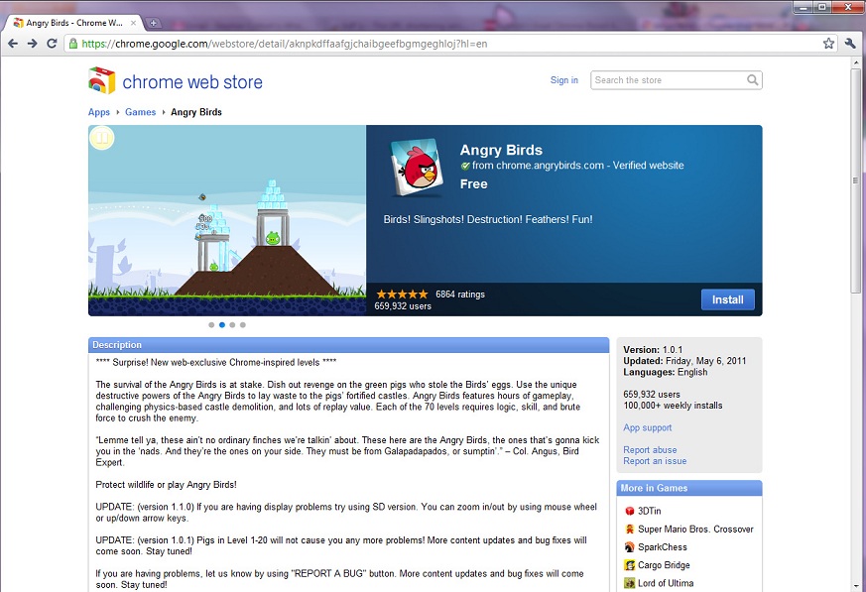Screen dimensions: 866x592
Task: Click the search magnifier icon
Action: (x=752, y=80)
